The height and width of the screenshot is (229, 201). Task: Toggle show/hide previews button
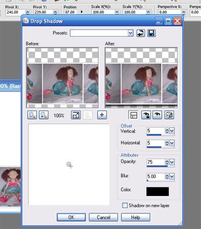coord(133,115)
